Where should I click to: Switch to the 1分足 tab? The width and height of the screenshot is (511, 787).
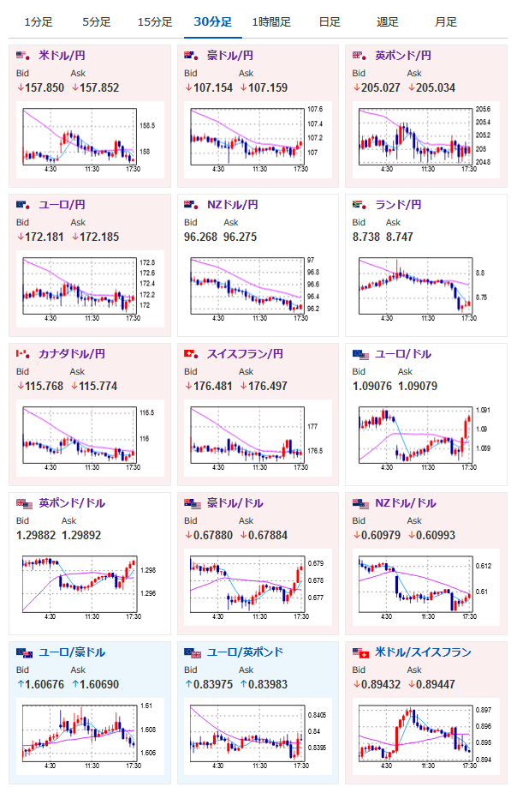tap(39, 22)
